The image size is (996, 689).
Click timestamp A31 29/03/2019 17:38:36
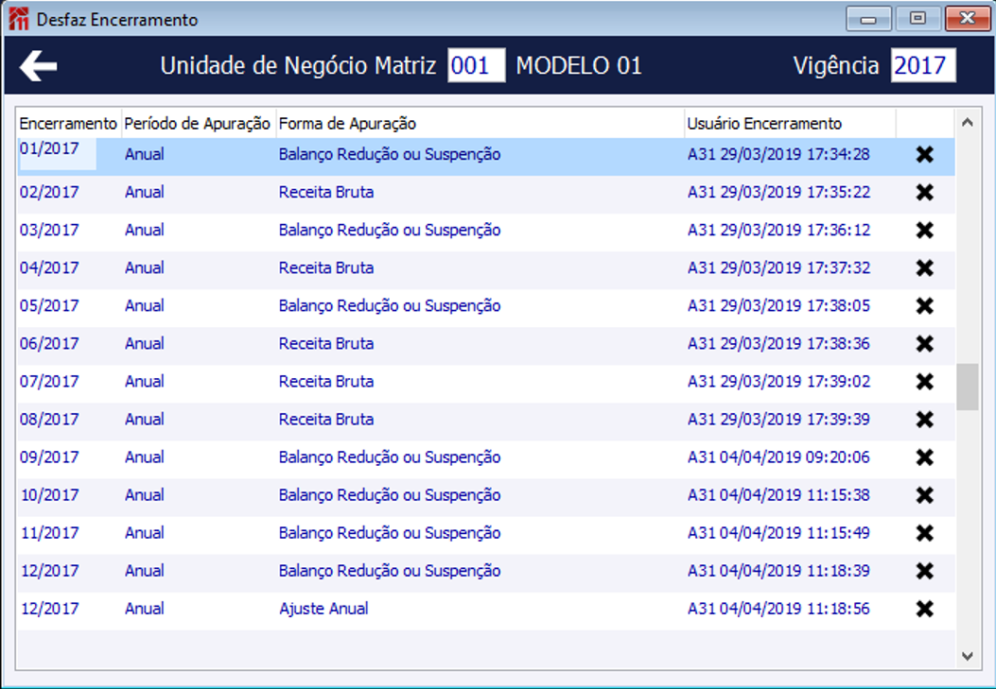[778, 343]
